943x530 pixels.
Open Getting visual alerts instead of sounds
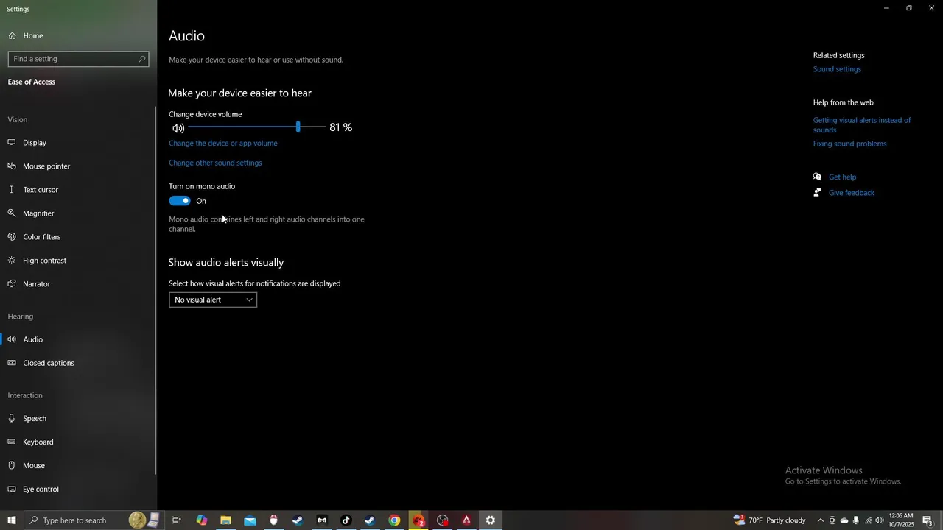pos(862,125)
